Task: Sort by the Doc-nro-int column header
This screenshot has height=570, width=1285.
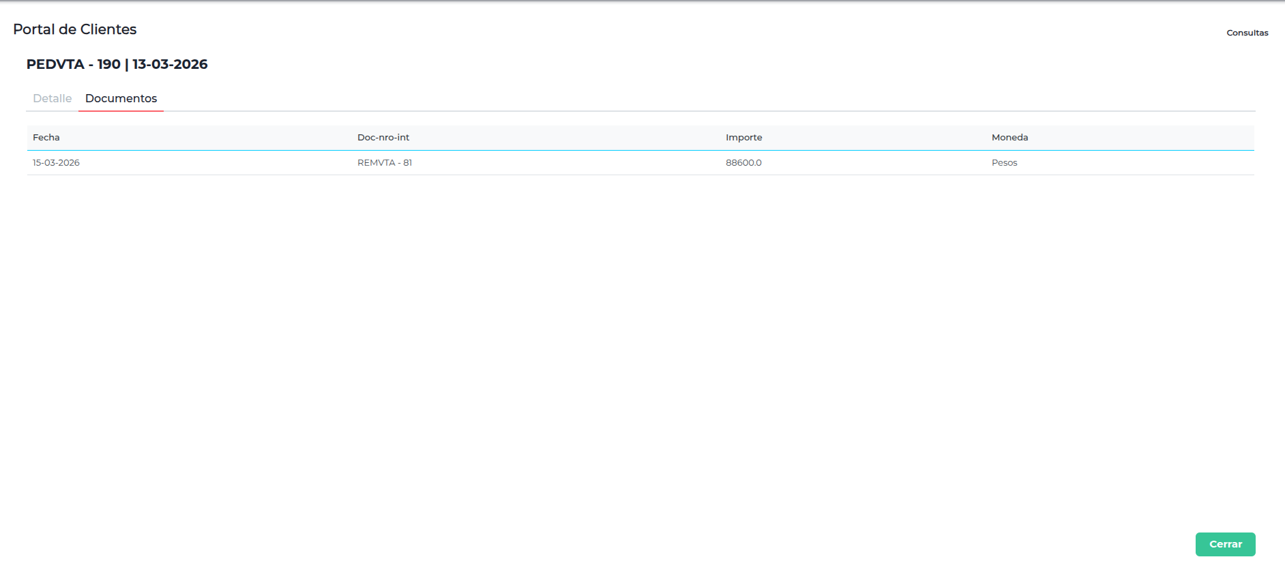Action: 383,137
